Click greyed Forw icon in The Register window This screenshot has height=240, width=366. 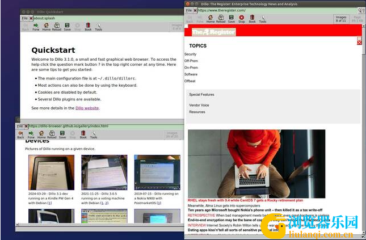point(200,19)
